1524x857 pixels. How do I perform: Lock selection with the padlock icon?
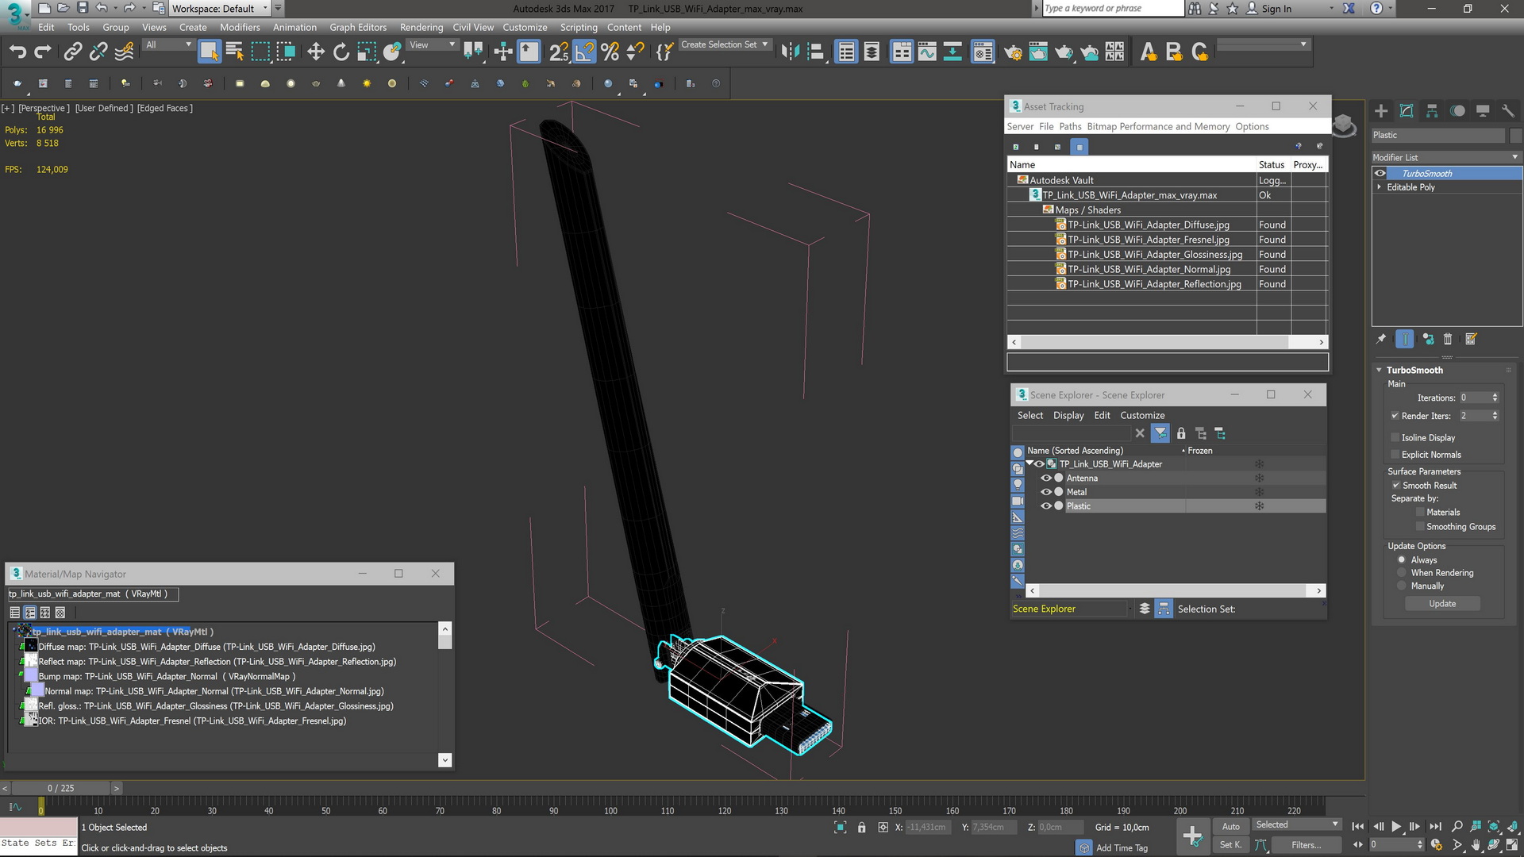coord(861,828)
